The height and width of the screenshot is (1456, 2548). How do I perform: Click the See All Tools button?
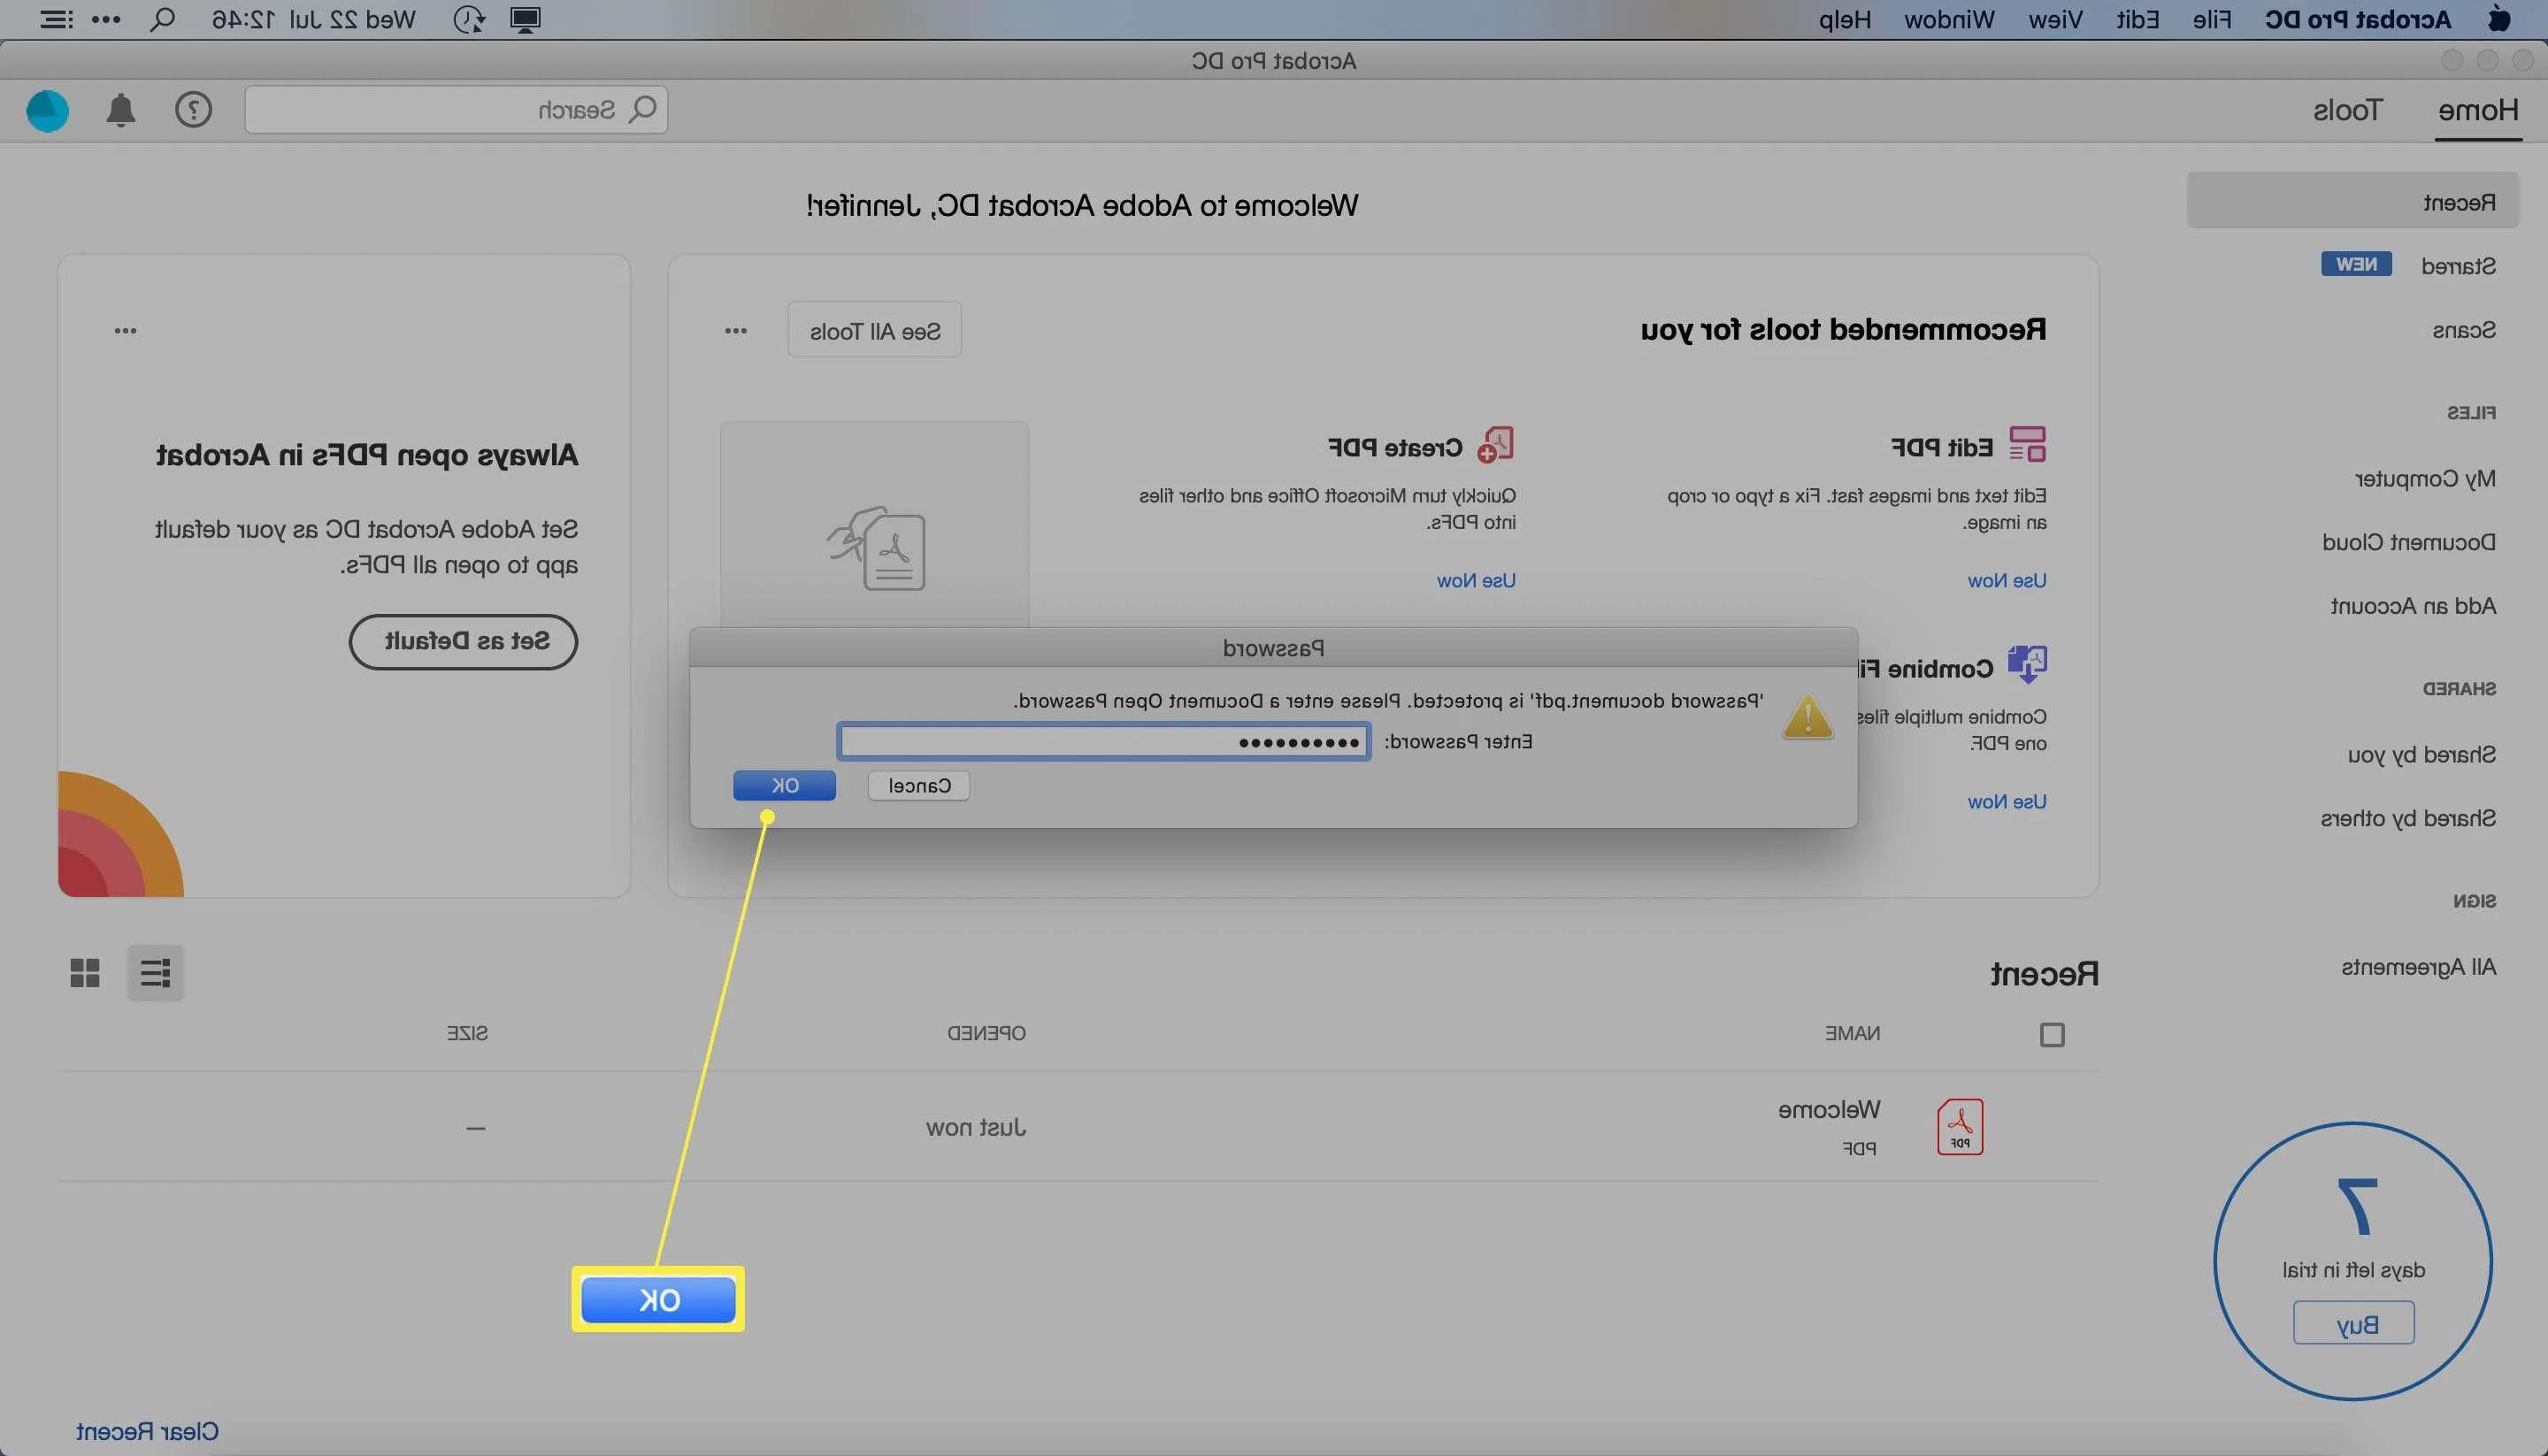tap(874, 330)
